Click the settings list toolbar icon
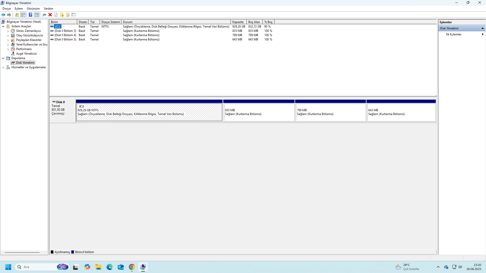The image size is (486, 273). tap(74, 15)
